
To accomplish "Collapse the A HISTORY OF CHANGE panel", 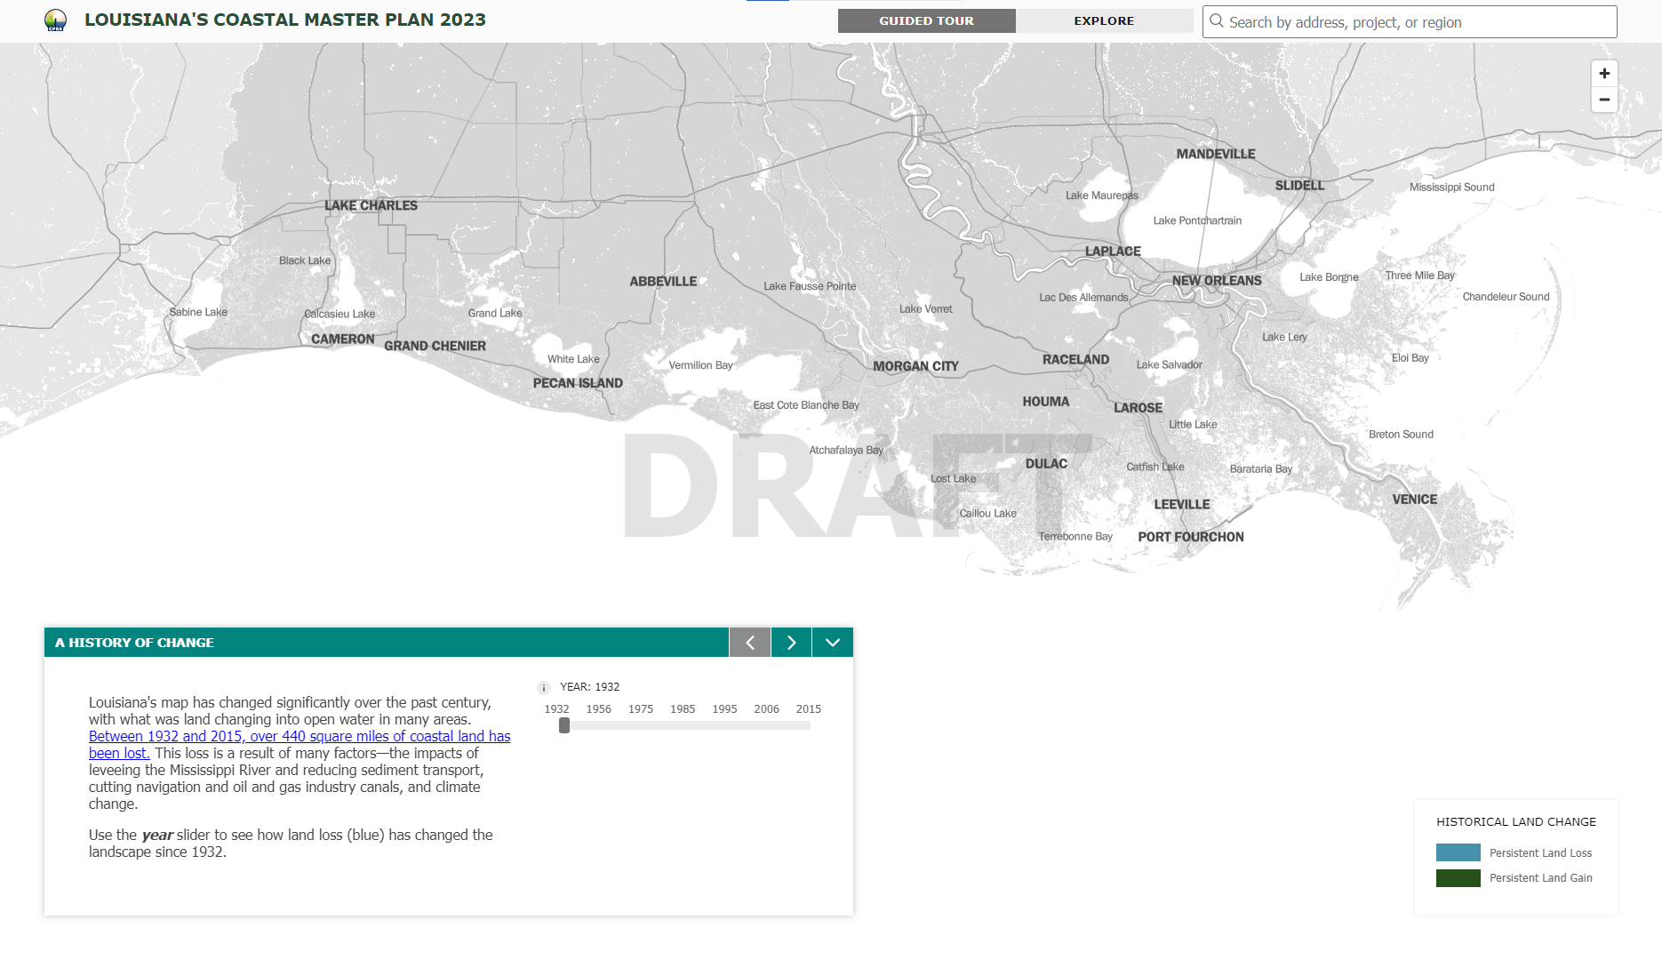I will tap(832, 642).
